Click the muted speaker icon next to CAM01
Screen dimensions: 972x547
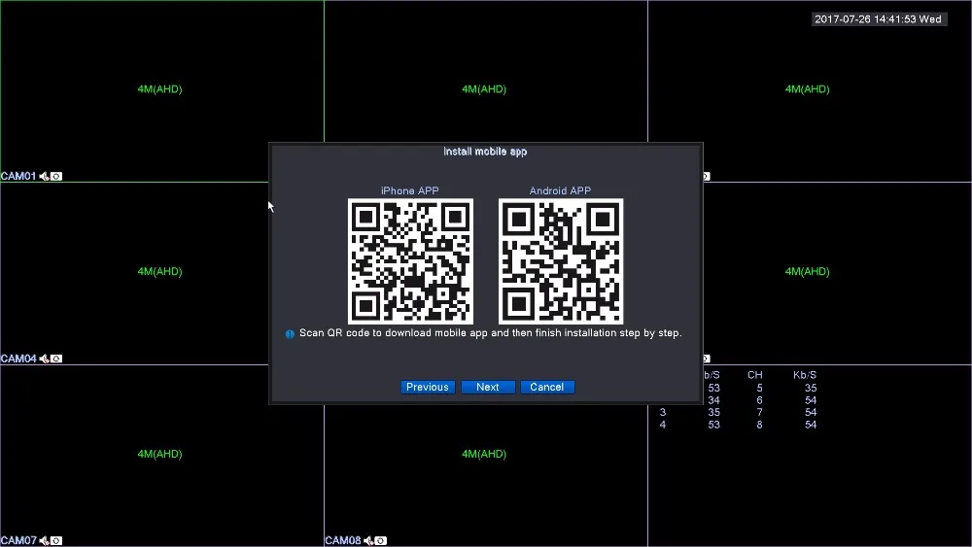point(44,177)
